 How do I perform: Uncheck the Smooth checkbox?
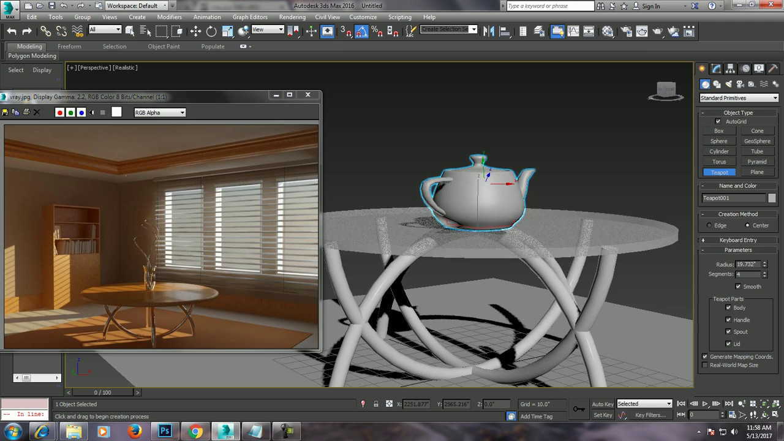point(738,287)
